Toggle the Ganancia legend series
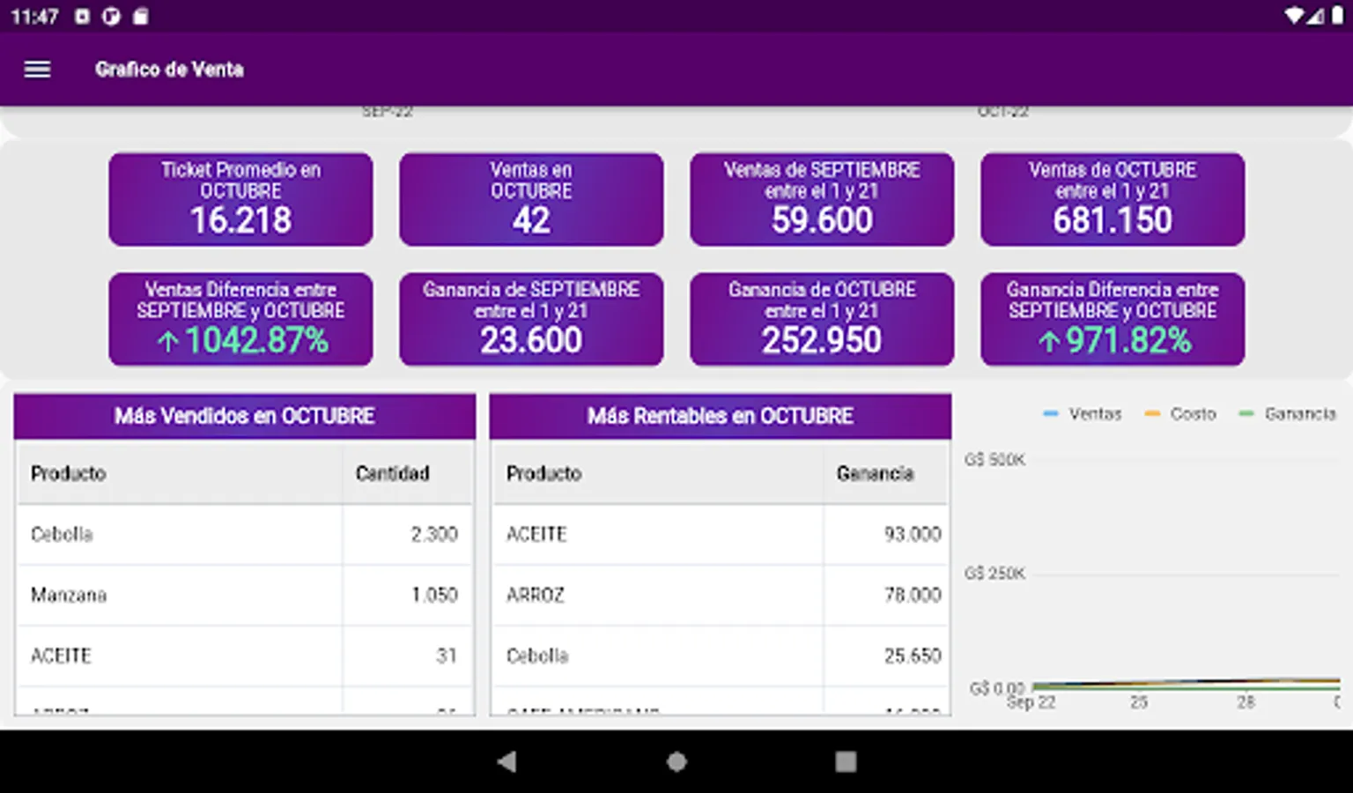 tap(1288, 414)
